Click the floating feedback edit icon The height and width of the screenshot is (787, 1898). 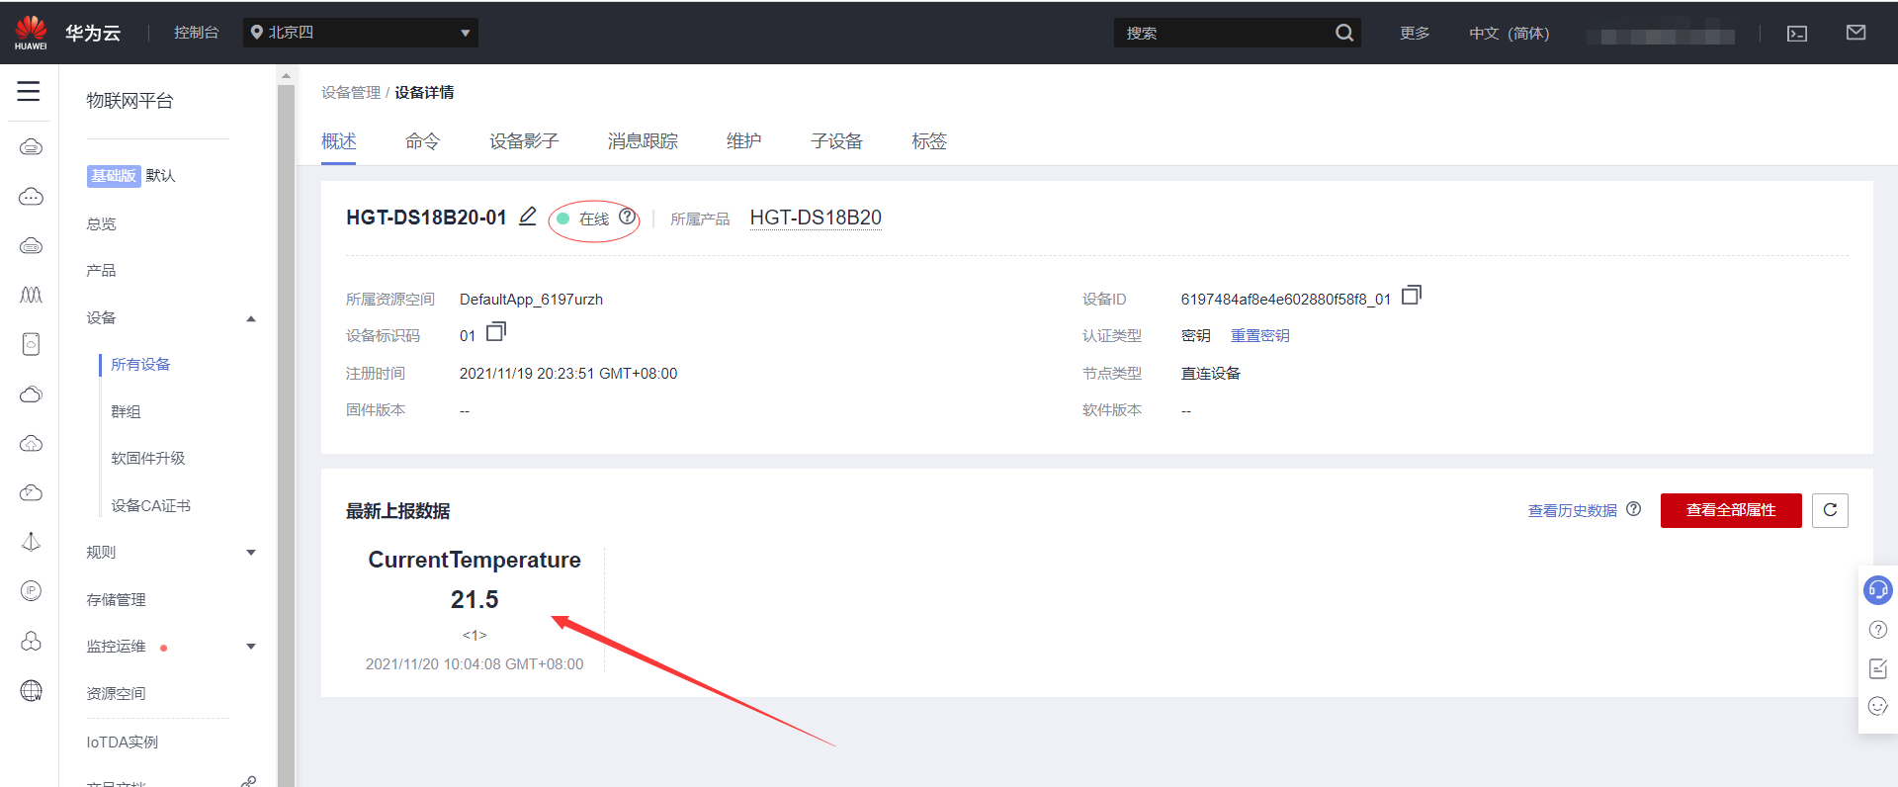tap(1878, 669)
